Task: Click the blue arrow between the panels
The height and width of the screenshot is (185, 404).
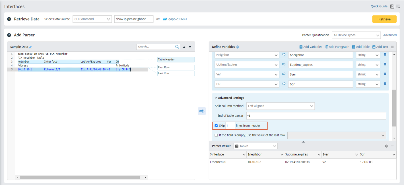Action: [202, 111]
